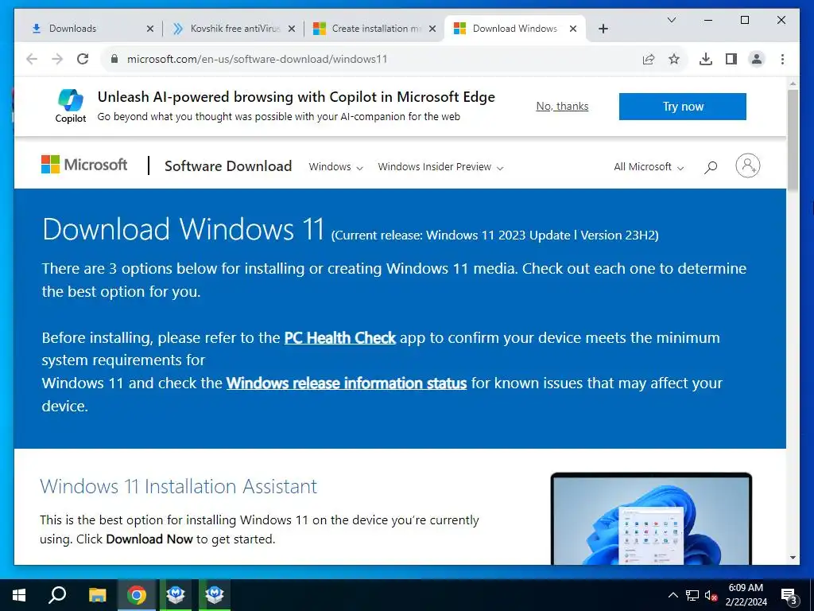Click the muted volume tray icon
This screenshot has height=611, width=814.
pyautogui.click(x=711, y=595)
